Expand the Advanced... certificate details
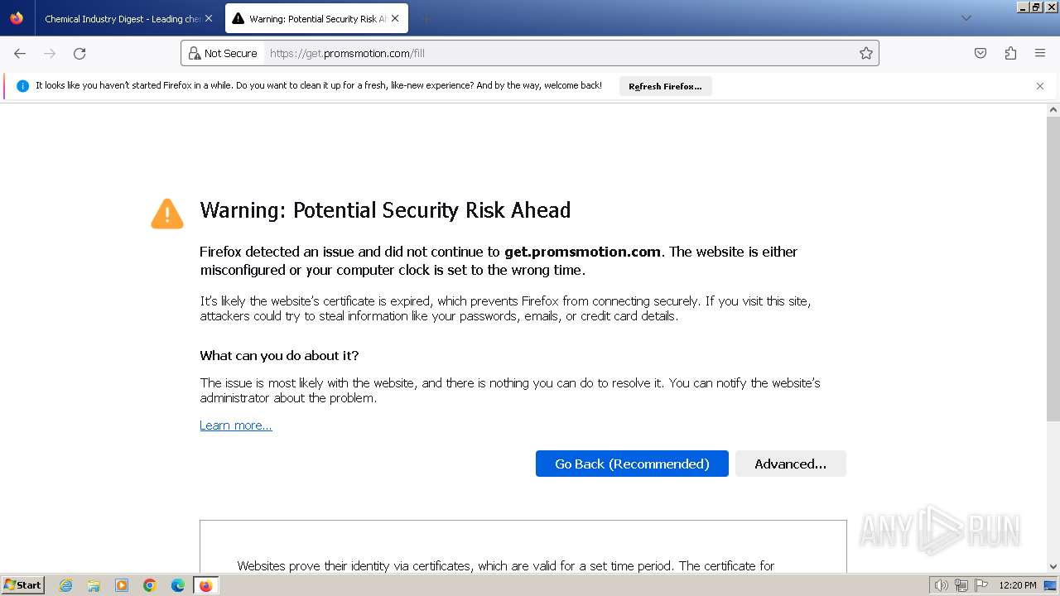Image resolution: width=1060 pixels, height=596 pixels. (790, 464)
